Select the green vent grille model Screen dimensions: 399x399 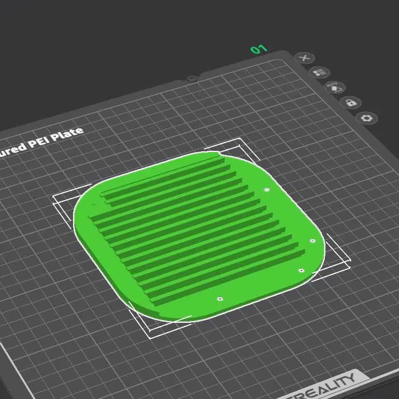(x=198, y=237)
